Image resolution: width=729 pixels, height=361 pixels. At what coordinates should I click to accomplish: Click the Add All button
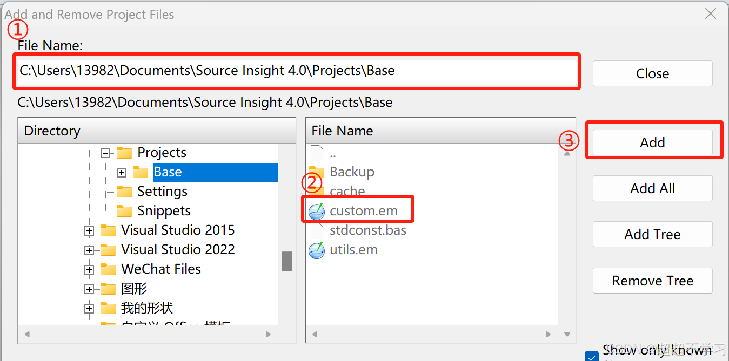[652, 189]
